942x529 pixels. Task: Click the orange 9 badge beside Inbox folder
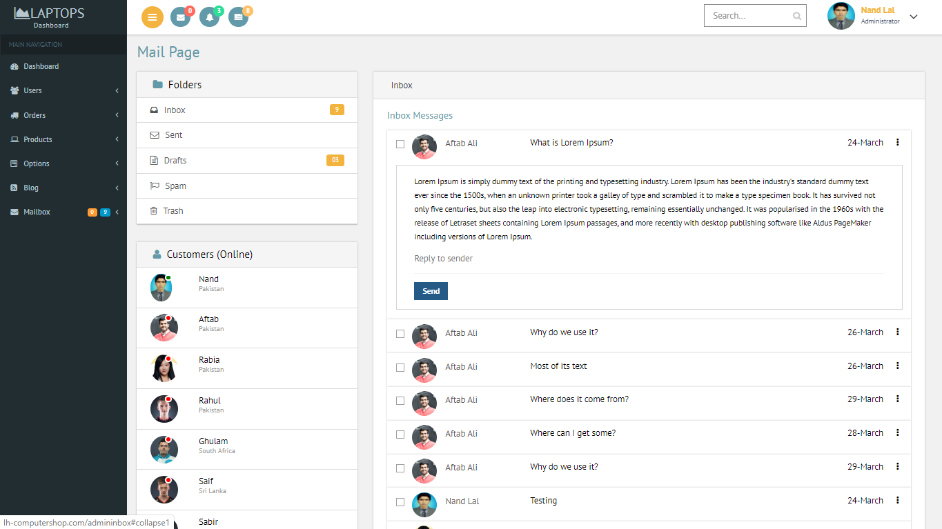(x=337, y=110)
